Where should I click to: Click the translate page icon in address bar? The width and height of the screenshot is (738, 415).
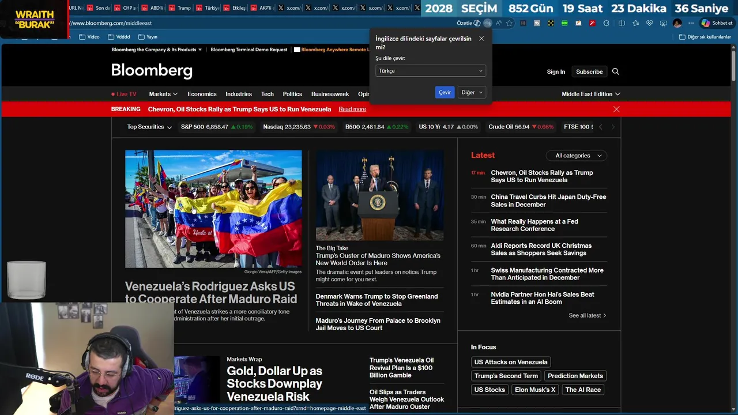point(488,23)
